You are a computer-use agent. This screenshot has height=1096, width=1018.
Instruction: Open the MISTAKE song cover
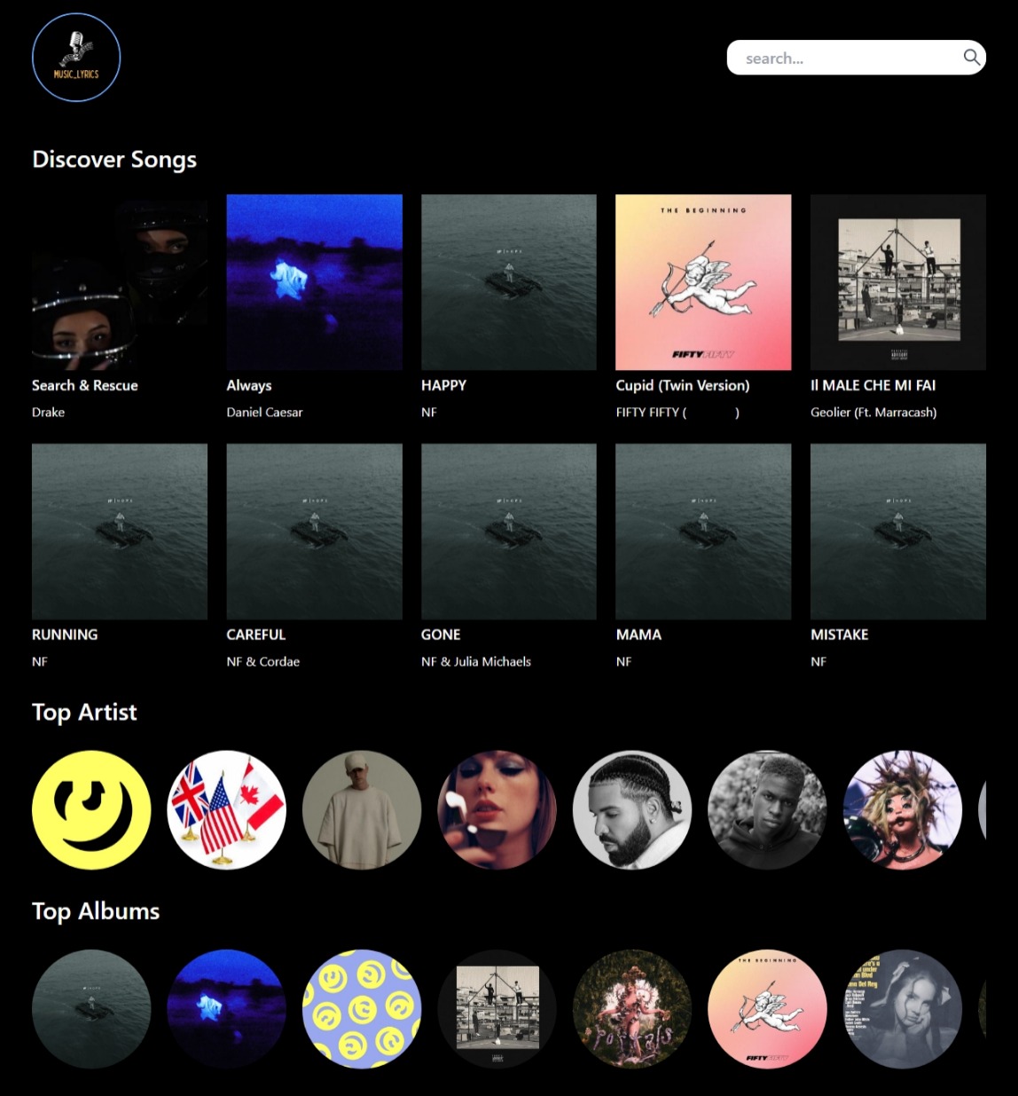pyautogui.click(x=898, y=532)
